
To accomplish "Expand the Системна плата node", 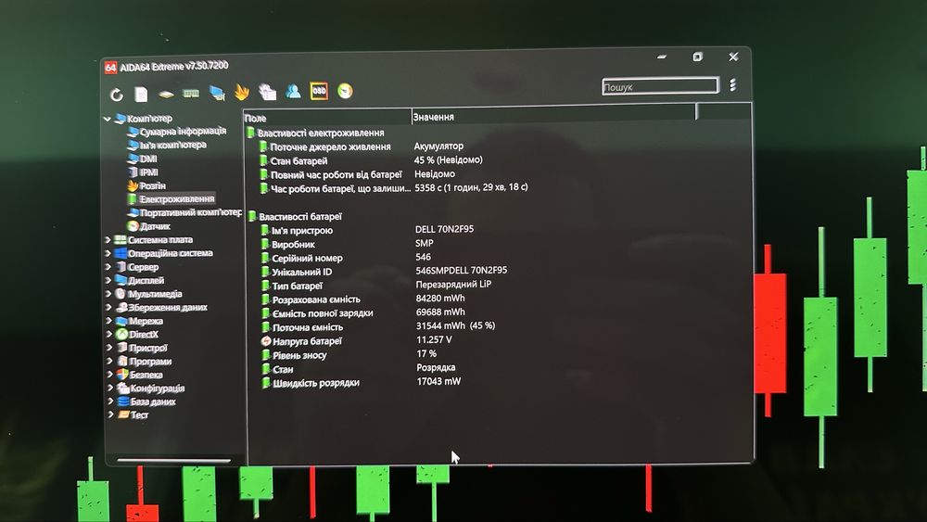I will coord(108,240).
